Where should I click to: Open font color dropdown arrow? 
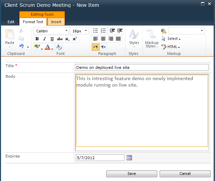[52, 49]
